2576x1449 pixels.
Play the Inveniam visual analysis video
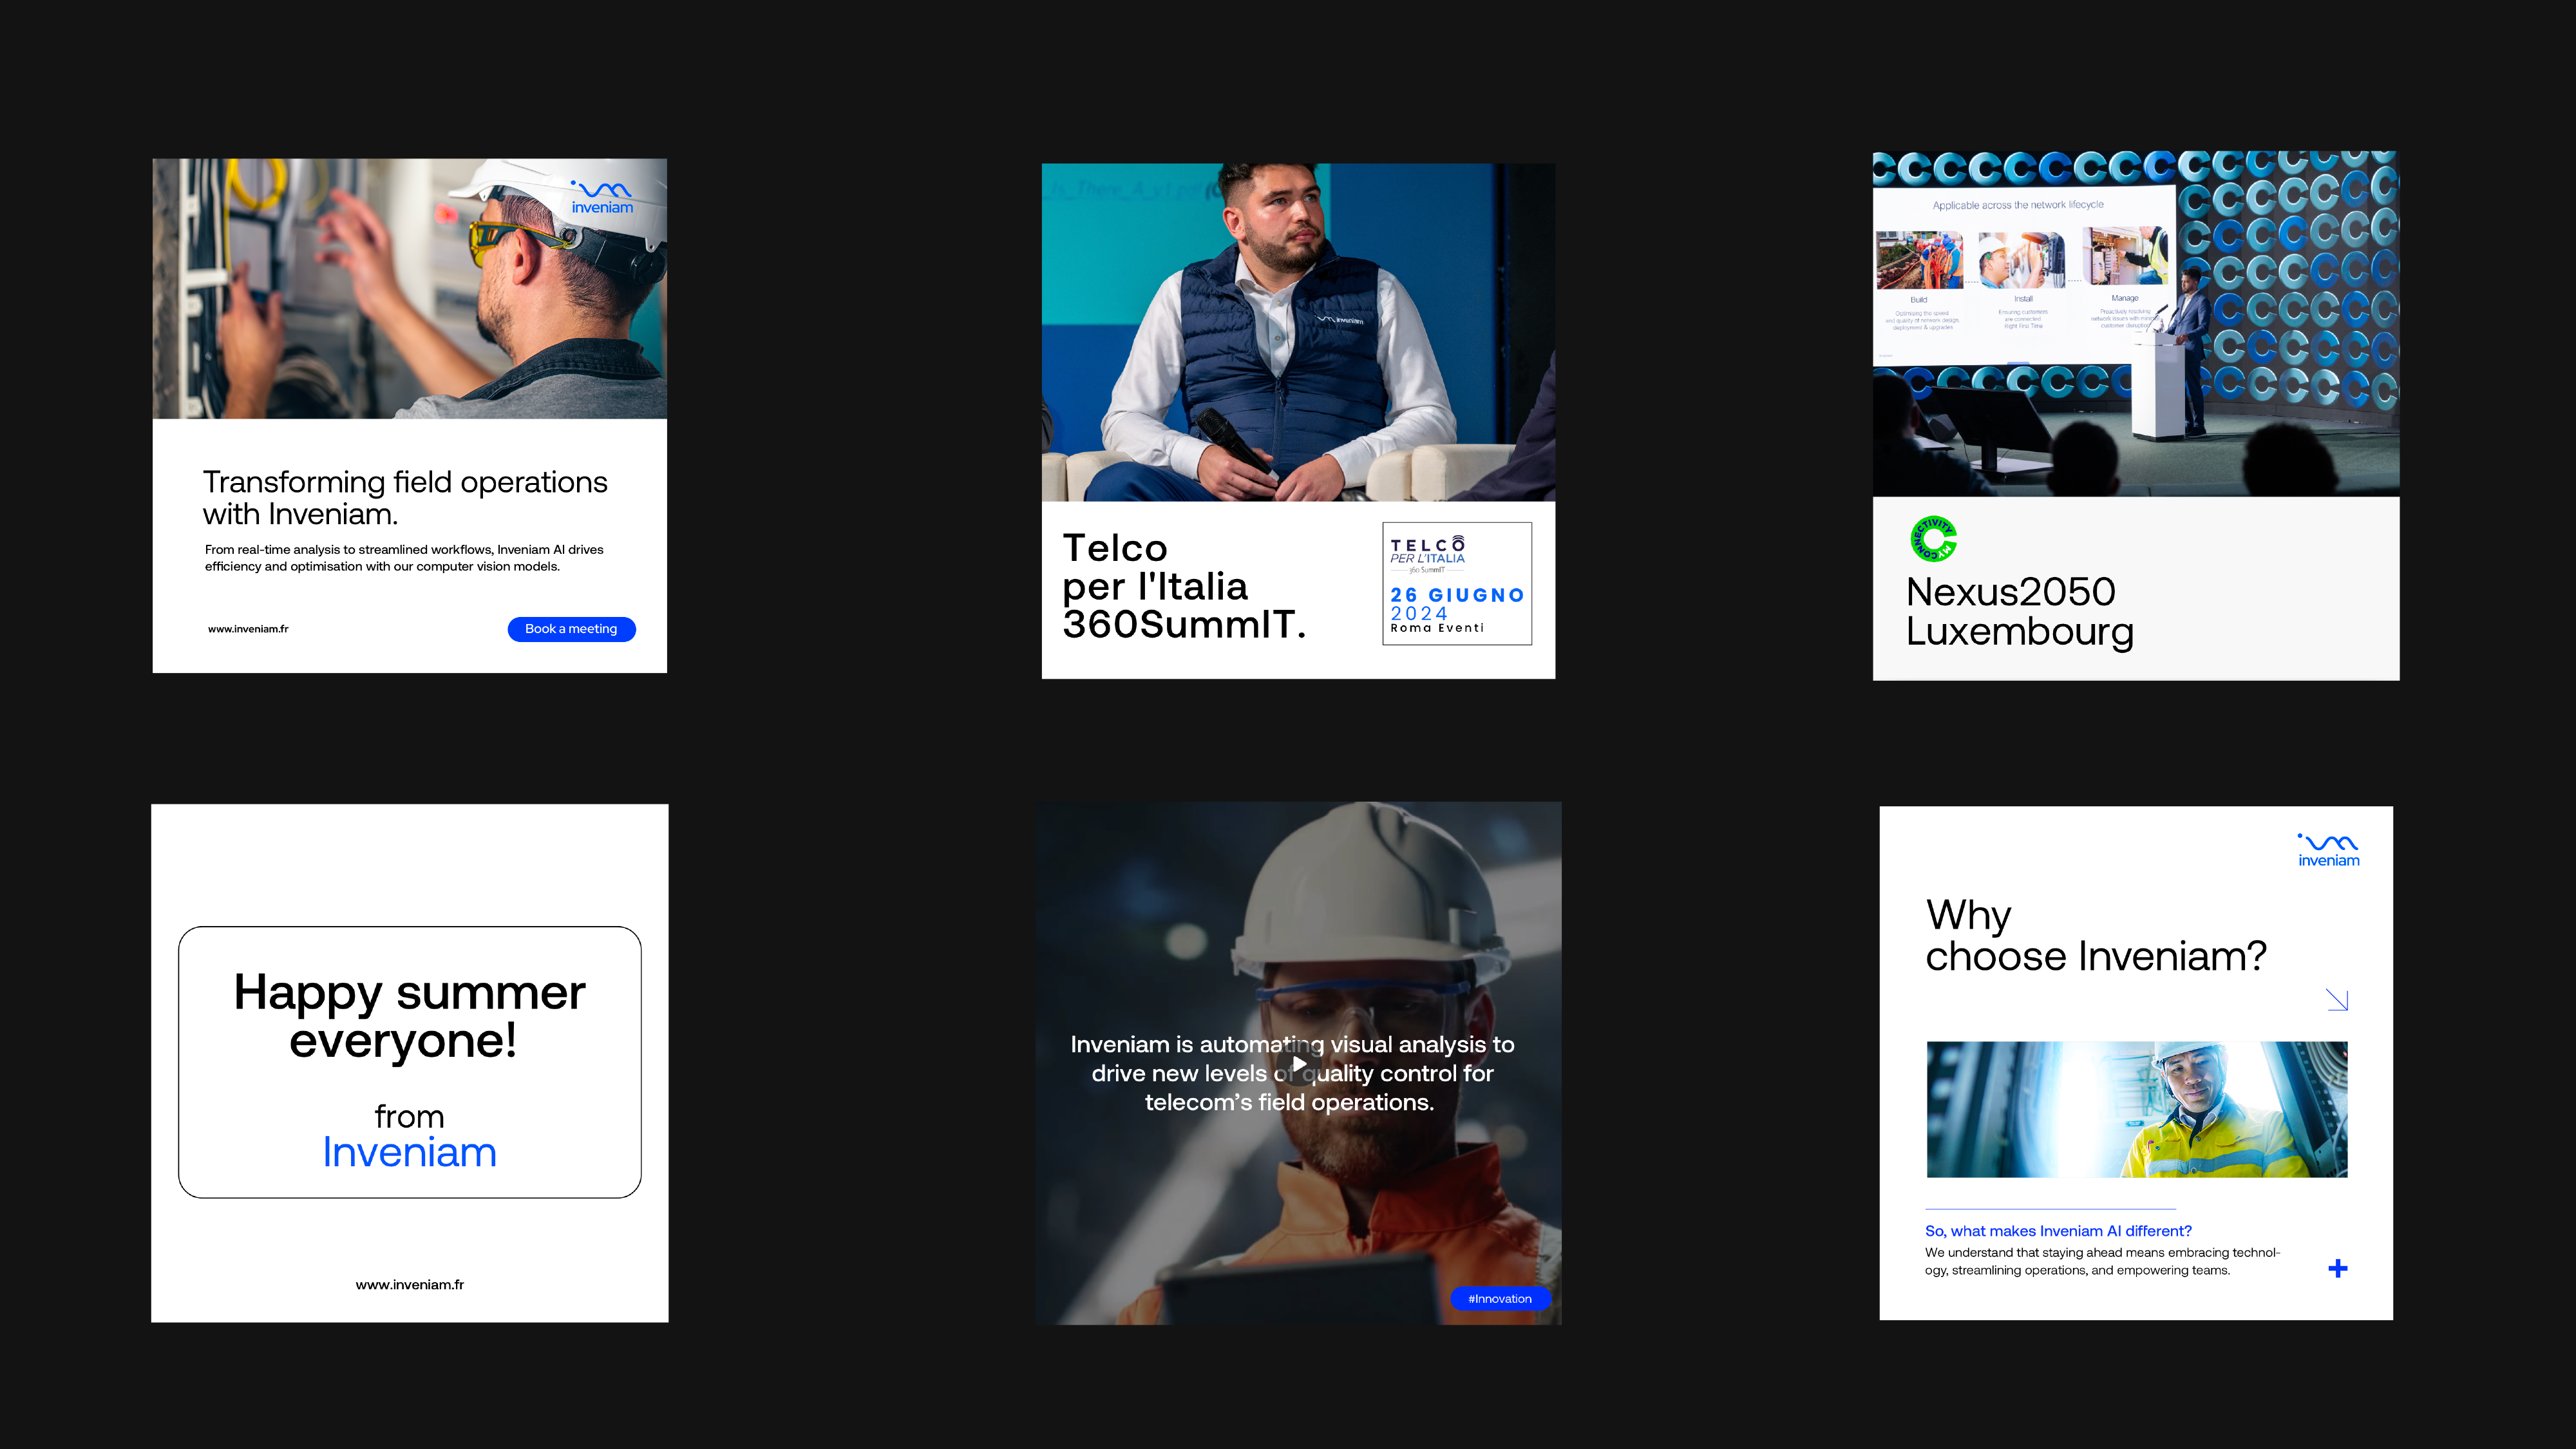[x=1298, y=1064]
